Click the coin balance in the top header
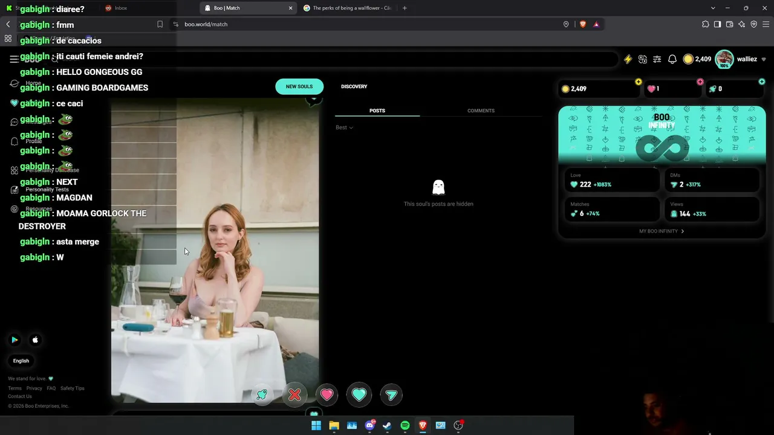This screenshot has height=435, width=774. point(697,59)
